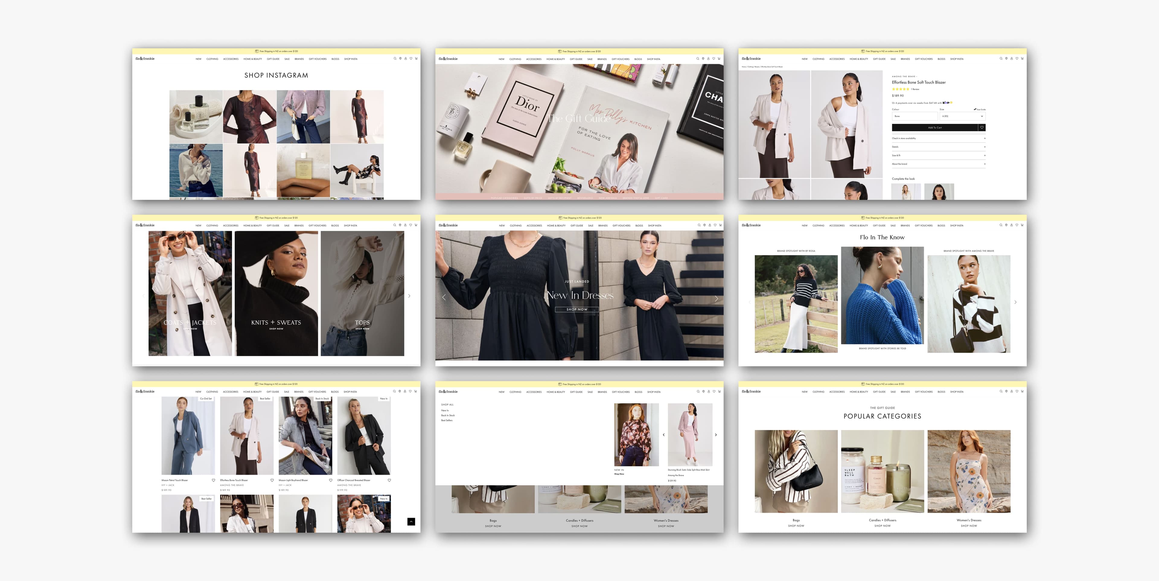
Task: Open the Coats + Jackets category tile
Action: [190, 293]
